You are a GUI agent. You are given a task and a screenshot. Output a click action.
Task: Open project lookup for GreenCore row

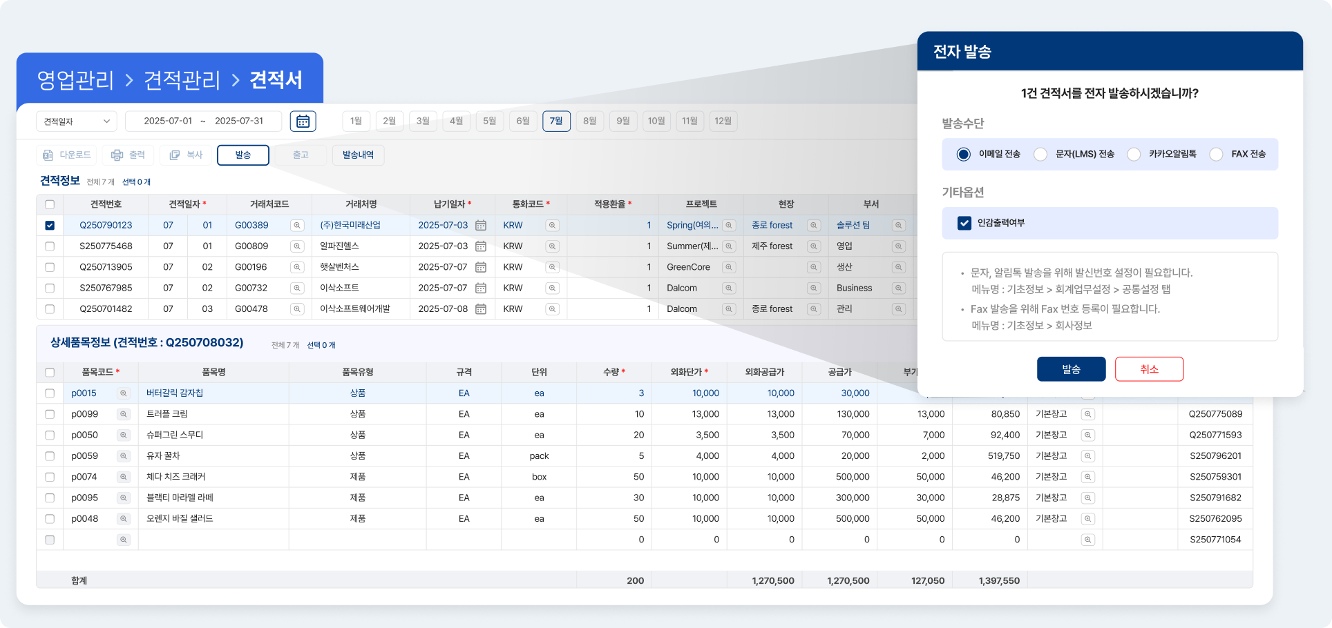(729, 267)
